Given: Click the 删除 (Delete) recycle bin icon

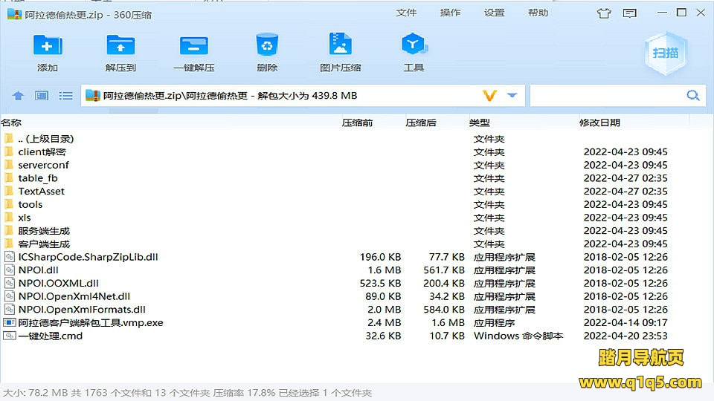Looking at the screenshot, I should (x=266, y=46).
